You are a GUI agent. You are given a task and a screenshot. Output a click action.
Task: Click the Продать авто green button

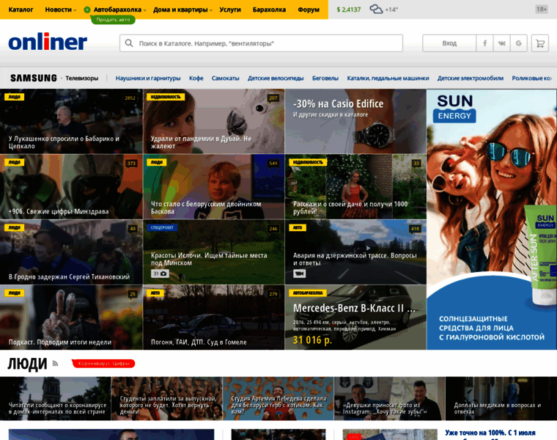pos(113,20)
